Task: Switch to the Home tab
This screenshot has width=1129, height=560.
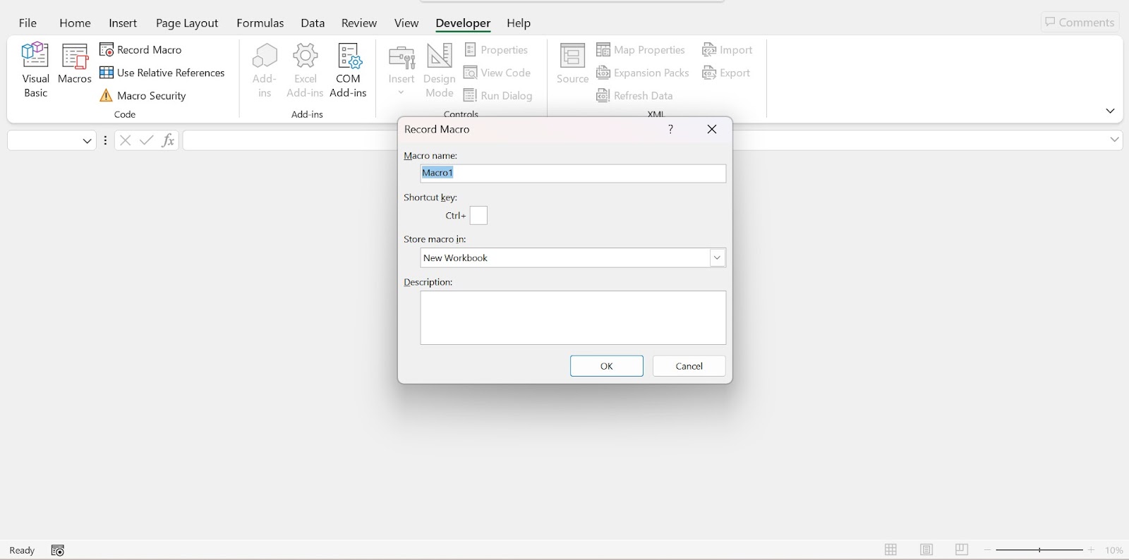Action: tap(75, 23)
